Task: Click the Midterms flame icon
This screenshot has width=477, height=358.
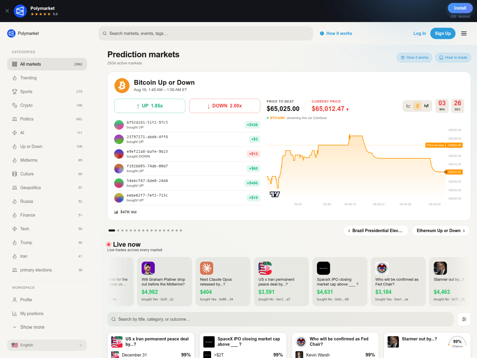Action: tap(15, 160)
